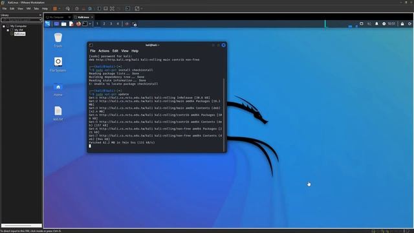Close the KaliLinux tab
This screenshot has width=414, height=233.
coord(92,17)
